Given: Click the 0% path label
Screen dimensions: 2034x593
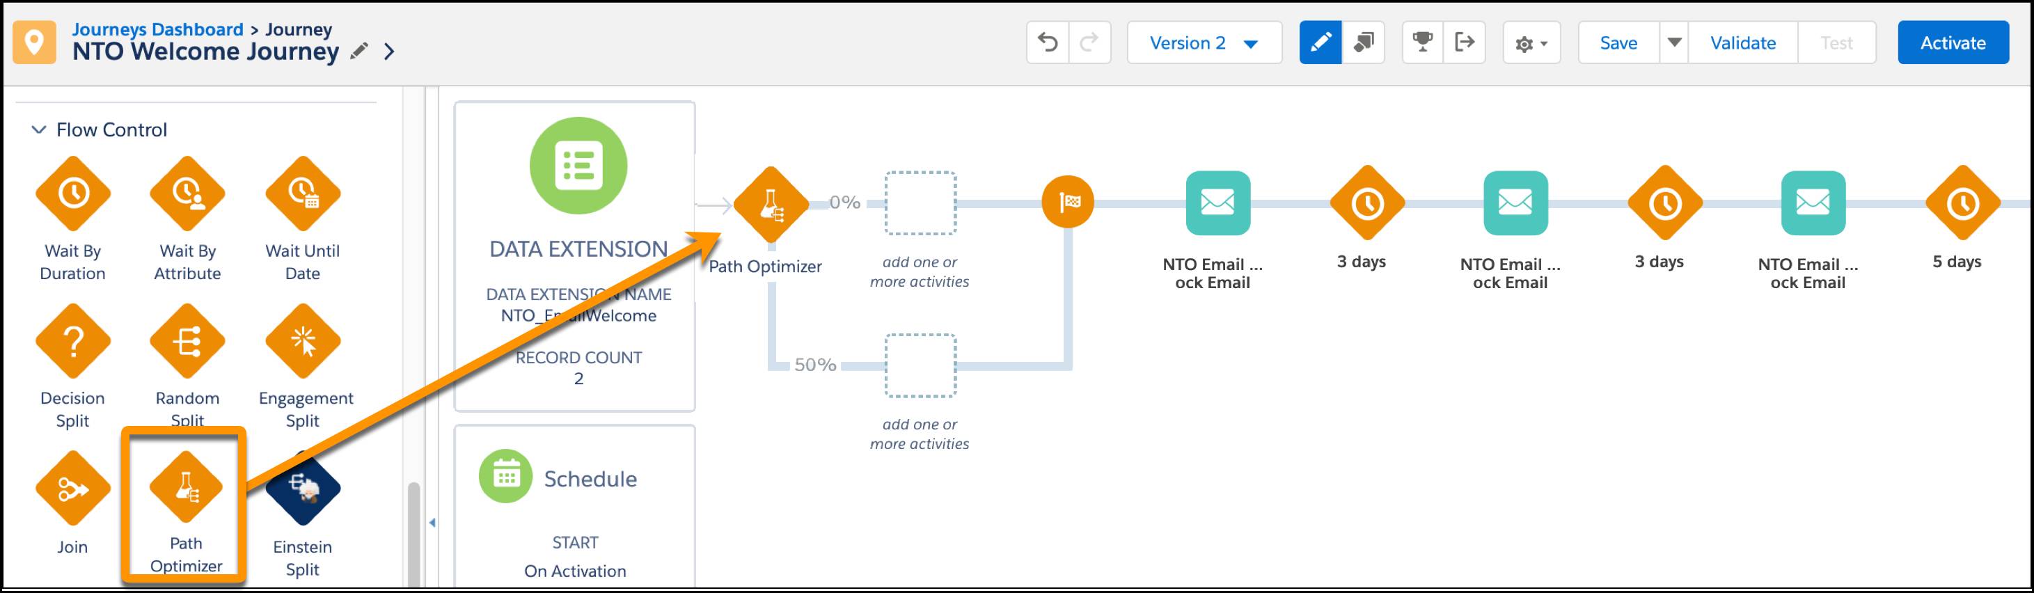Looking at the screenshot, I should pyautogui.click(x=844, y=202).
